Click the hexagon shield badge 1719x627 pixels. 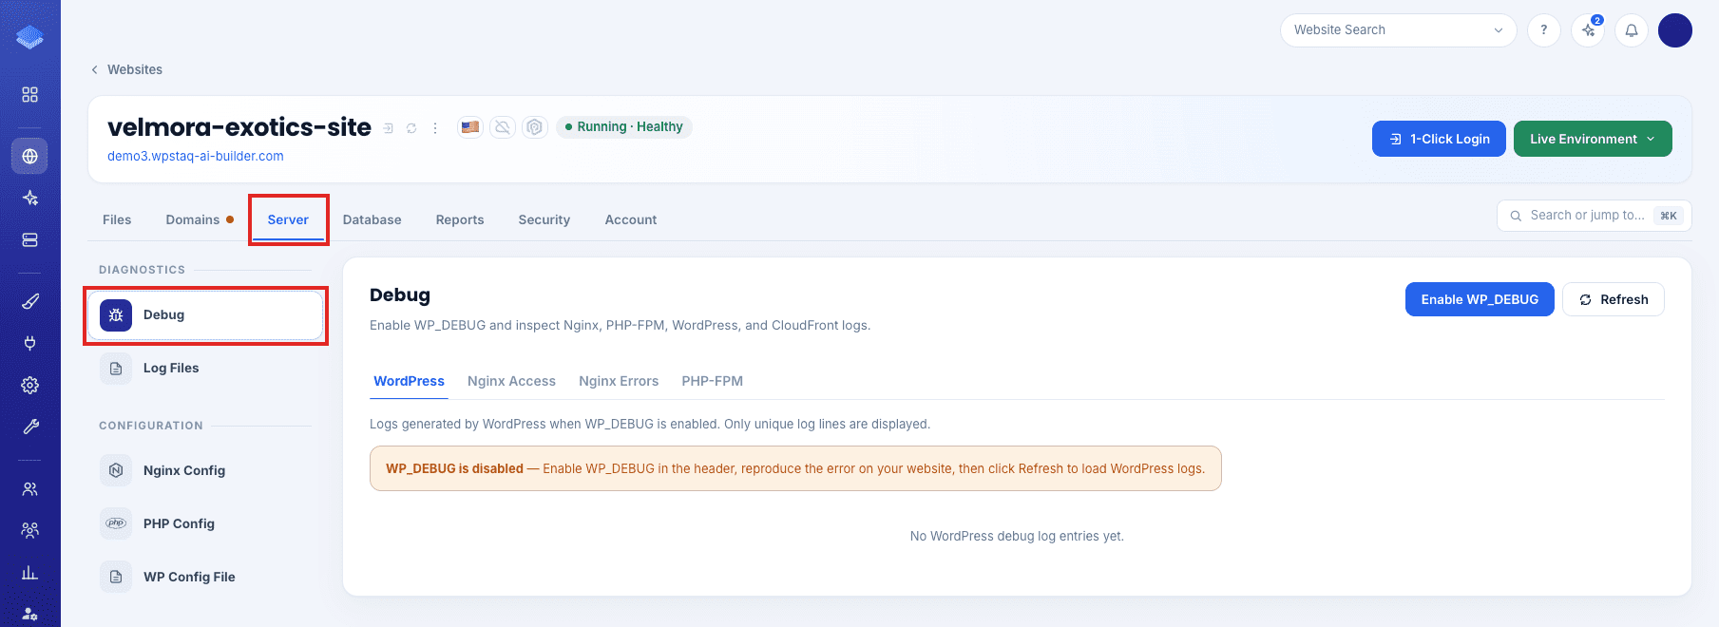(535, 126)
